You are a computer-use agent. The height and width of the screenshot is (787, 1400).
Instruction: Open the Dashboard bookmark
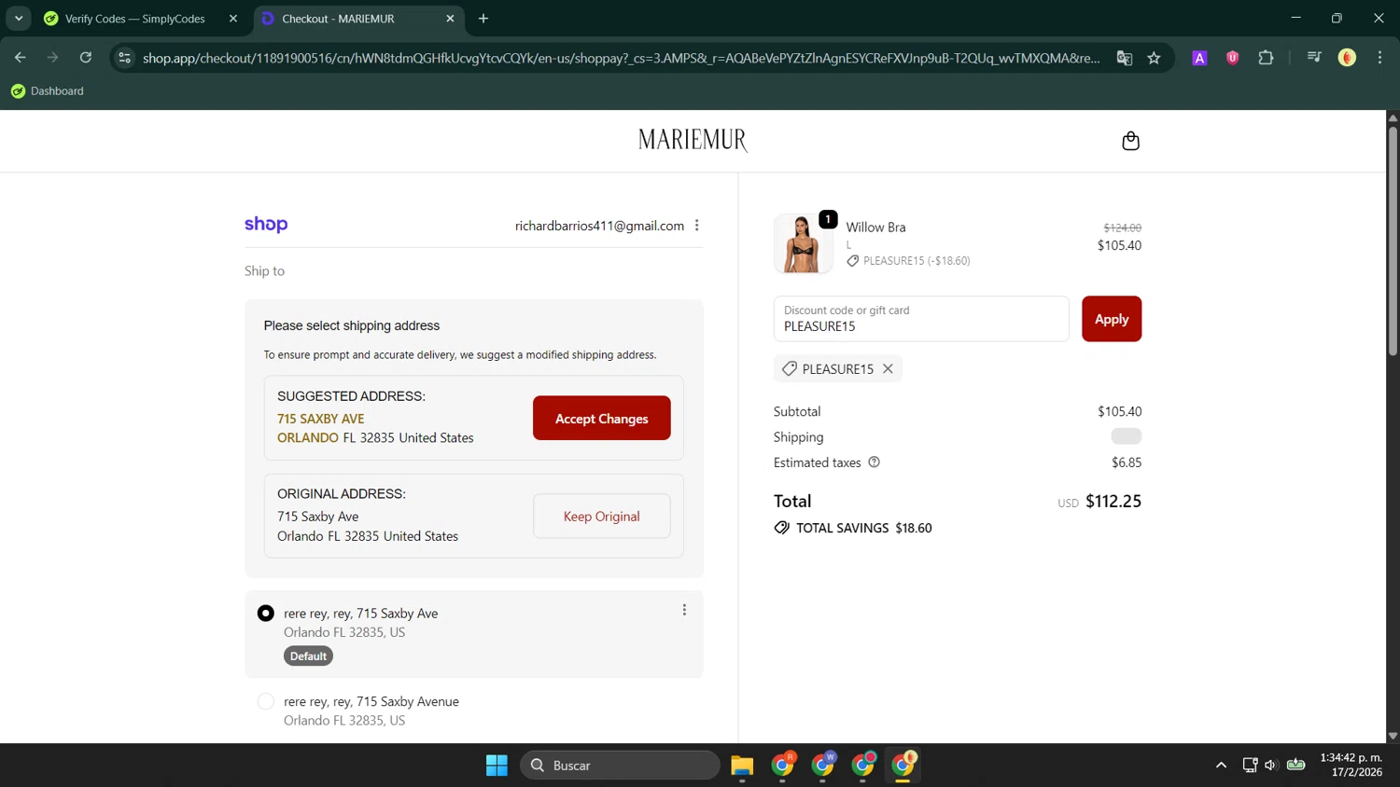tap(47, 91)
